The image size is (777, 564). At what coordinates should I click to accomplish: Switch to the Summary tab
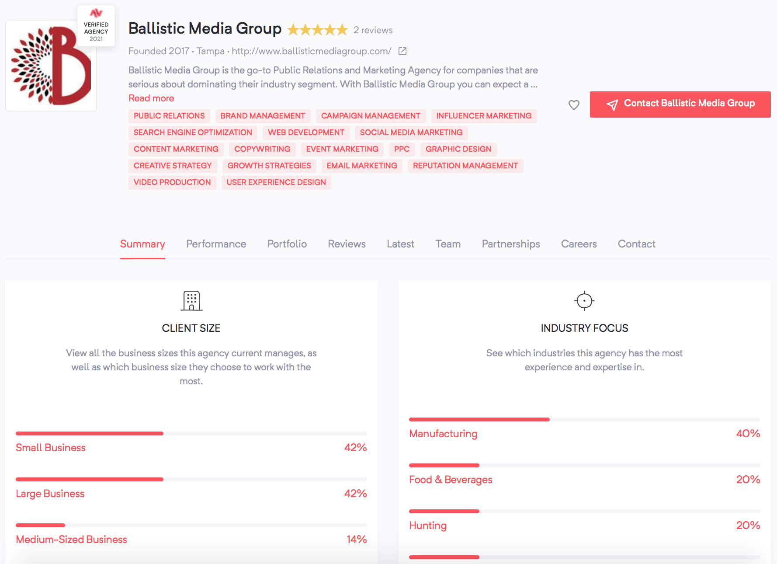click(x=142, y=244)
